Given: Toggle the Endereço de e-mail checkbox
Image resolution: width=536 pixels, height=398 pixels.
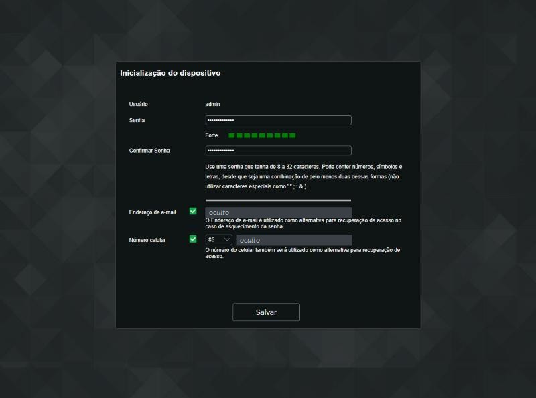Looking at the screenshot, I should (x=193, y=211).
